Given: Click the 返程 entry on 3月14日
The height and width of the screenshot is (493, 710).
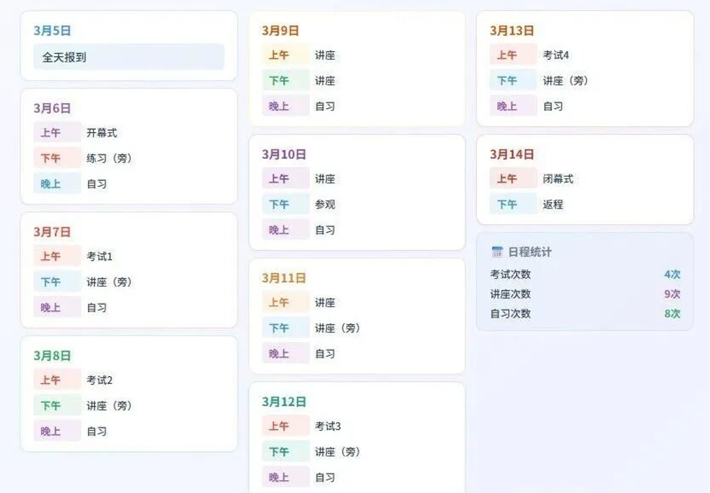Looking at the screenshot, I should [553, 204].
